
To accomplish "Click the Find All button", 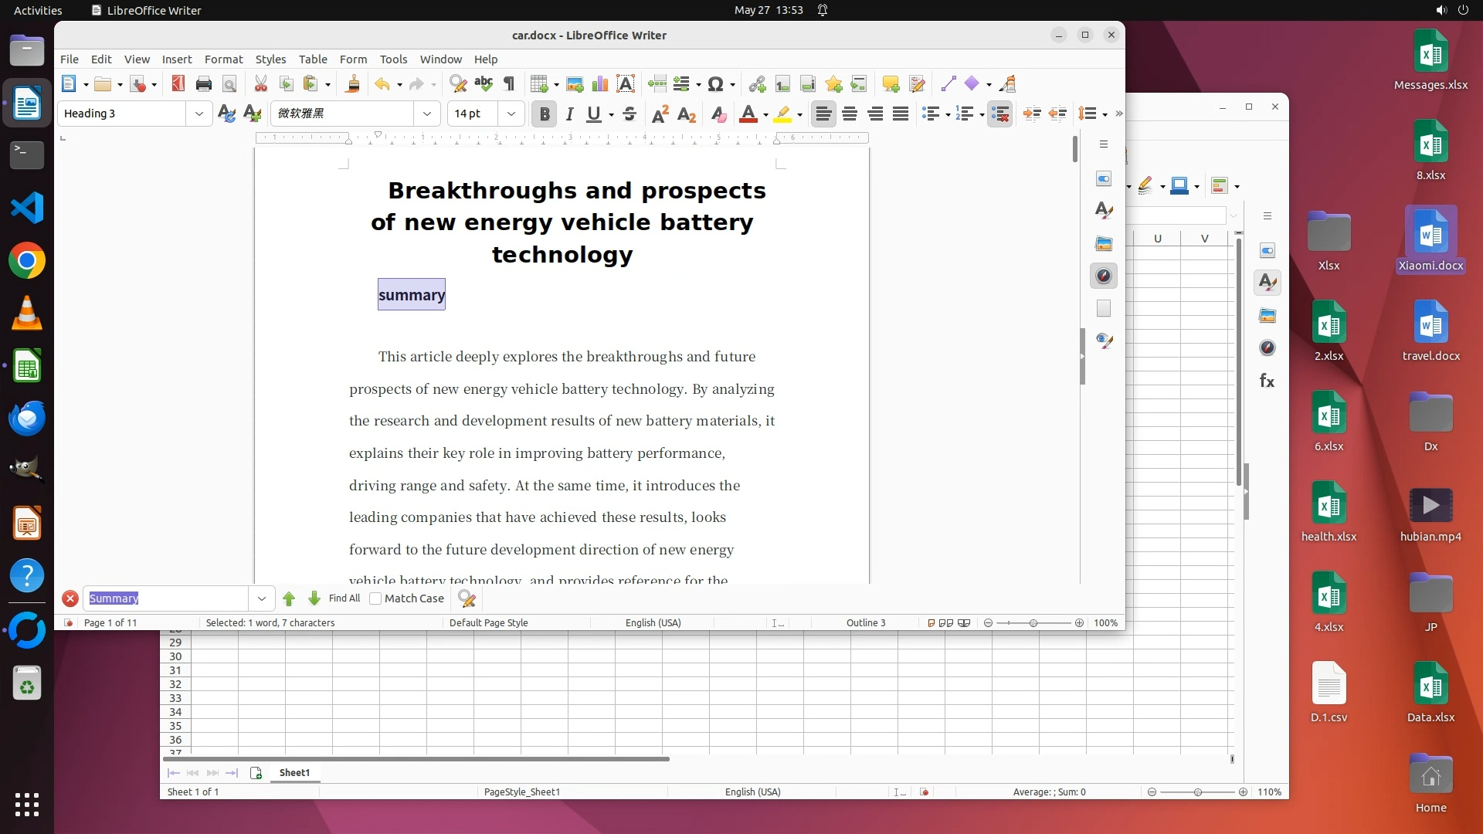I will pyautogui.click(x=344, y=598).
